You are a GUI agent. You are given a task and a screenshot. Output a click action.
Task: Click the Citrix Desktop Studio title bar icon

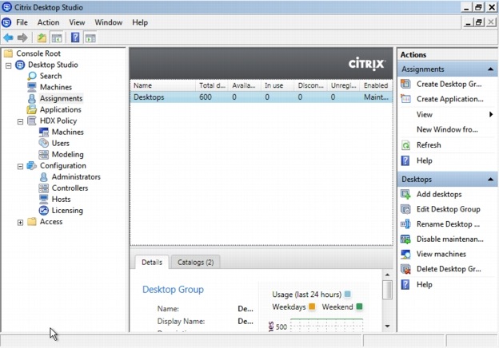(x=7, y=7)
